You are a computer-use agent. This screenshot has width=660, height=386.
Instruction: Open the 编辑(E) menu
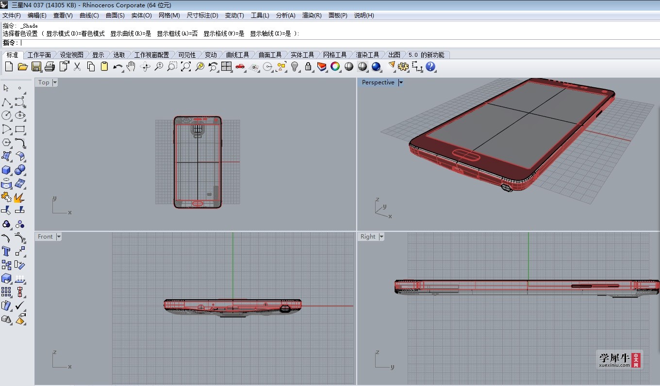(37, 15)
